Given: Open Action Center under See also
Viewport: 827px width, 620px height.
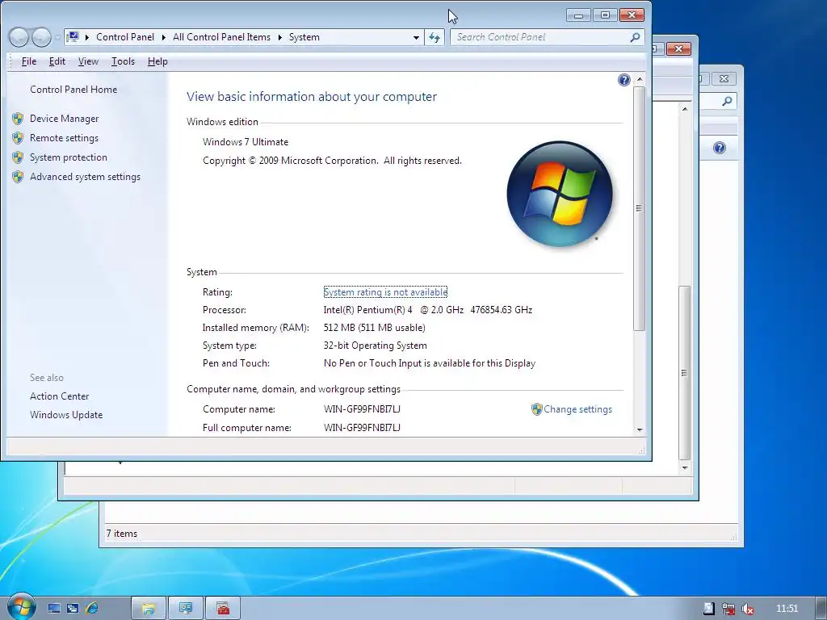Looking at the screenshot, I should tap(59, 396).
